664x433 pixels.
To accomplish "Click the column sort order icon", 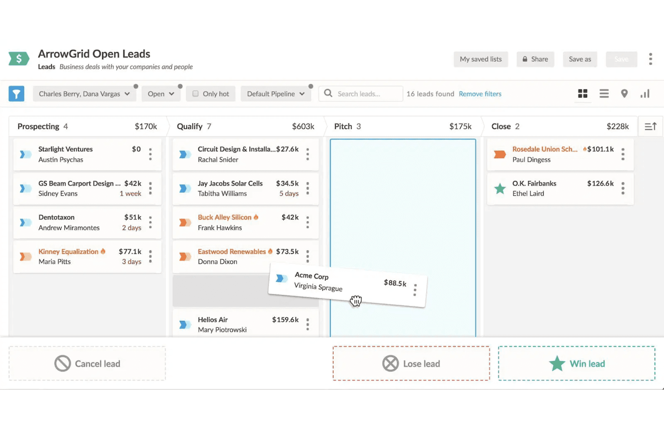I will pos(650,126).
